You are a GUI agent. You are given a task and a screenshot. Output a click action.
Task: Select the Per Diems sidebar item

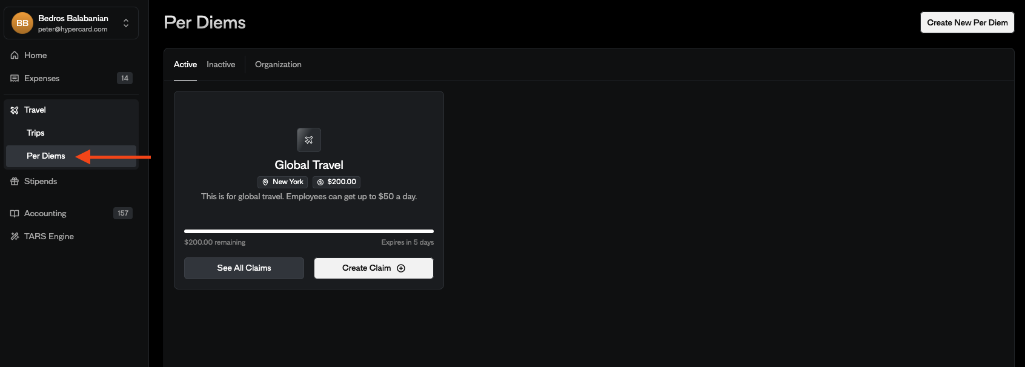pos(46,156)
